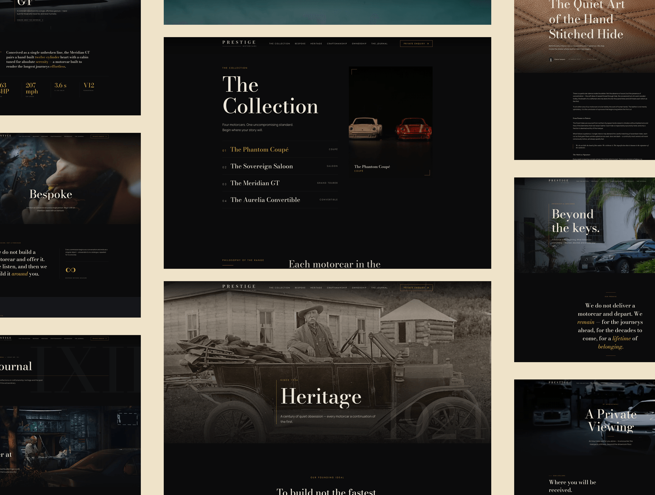The height and width of the screenshot is (495, 655).
Task: Click the author avatar on the Hand-Stitched Hide article
Action: click(551, 59)
